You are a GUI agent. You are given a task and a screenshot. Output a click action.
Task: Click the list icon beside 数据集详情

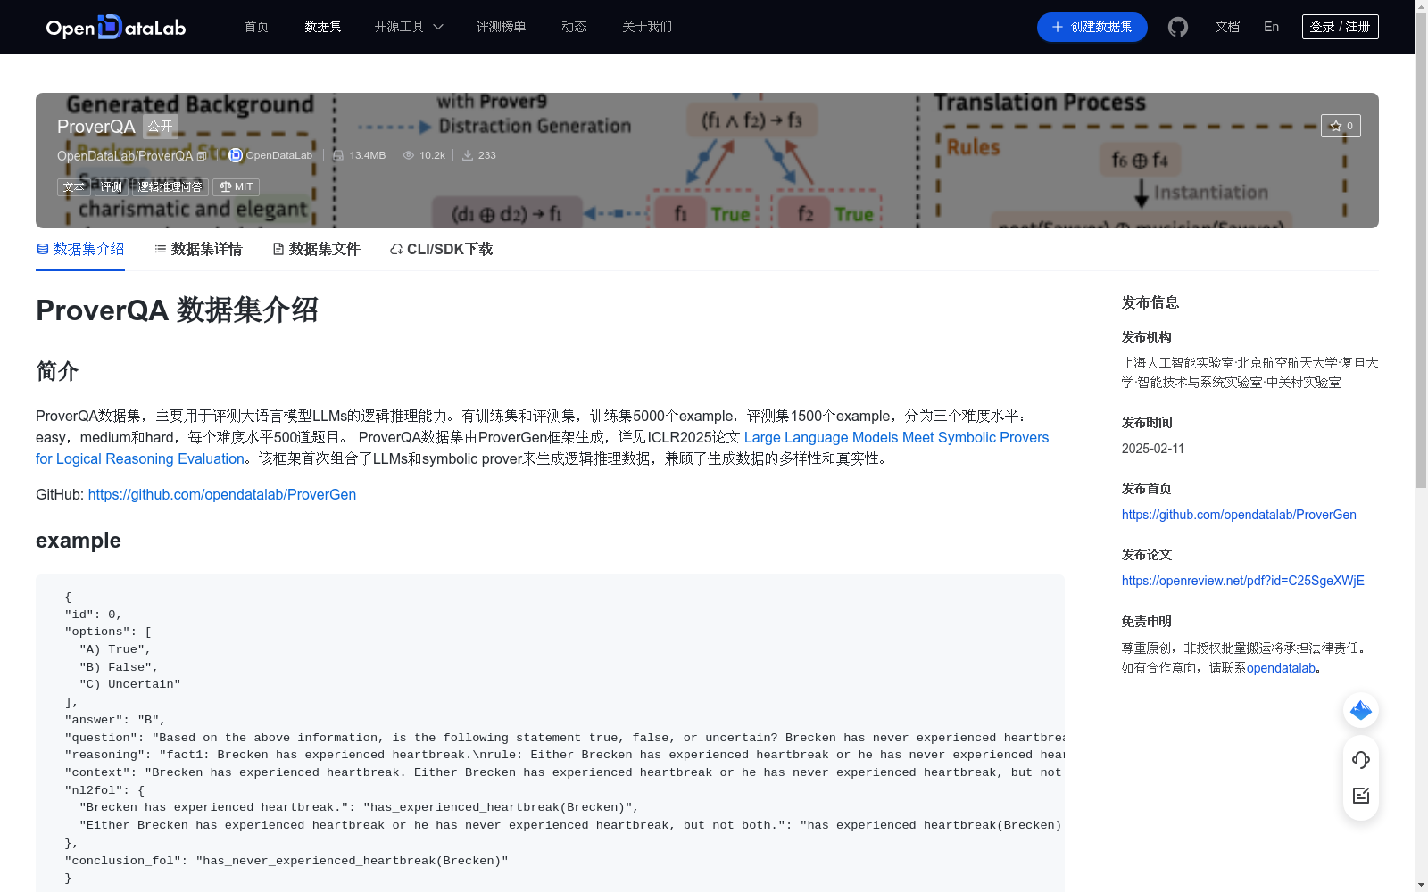[x=161, y=249]
